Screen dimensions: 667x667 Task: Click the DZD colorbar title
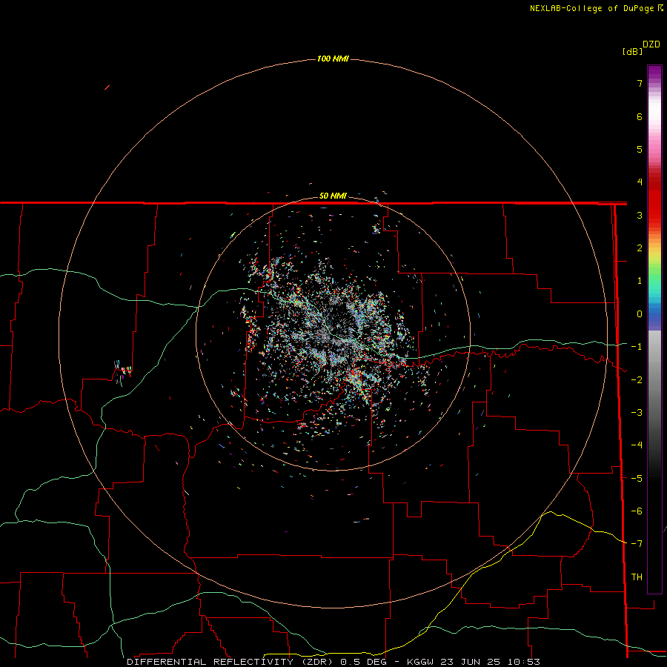point(651,44)
